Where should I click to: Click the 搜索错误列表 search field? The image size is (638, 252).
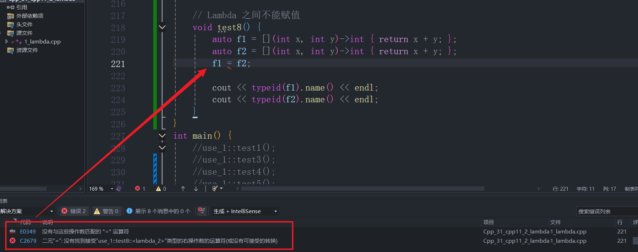[607, 211]
